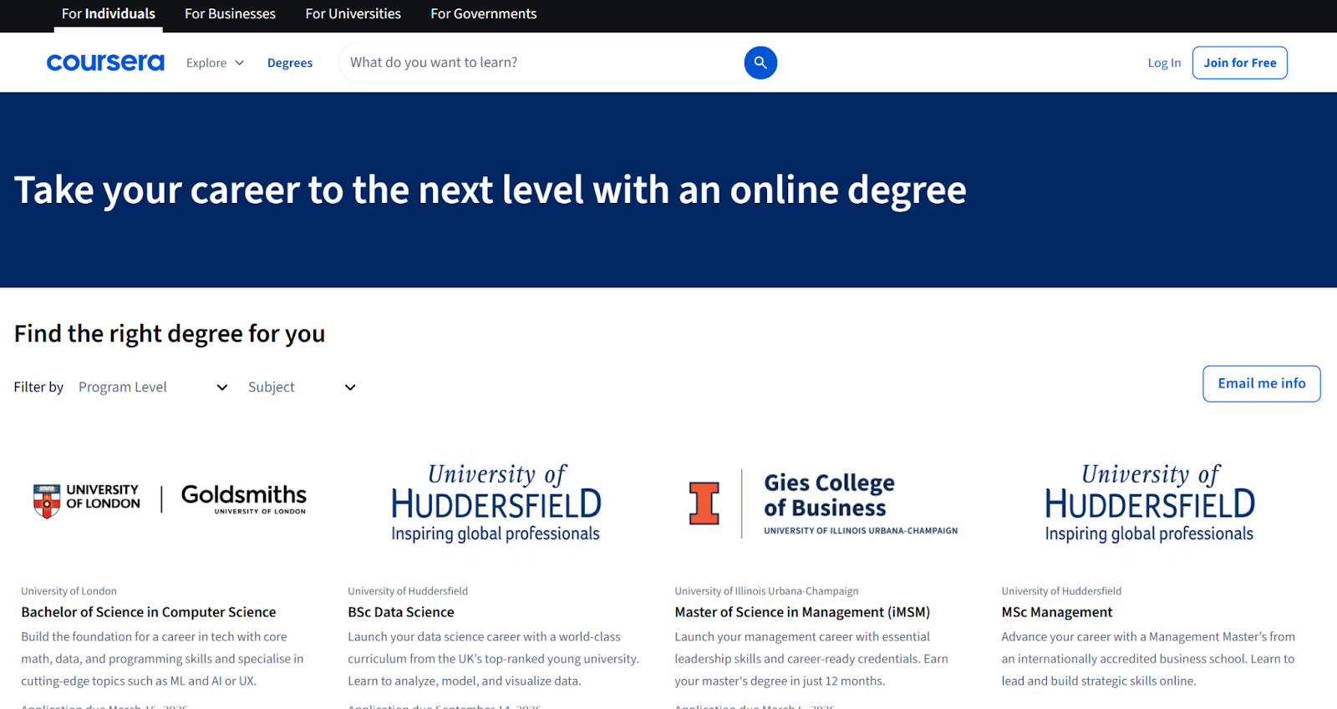Click the 'Filter by' label
Image resolution: width=1337 pixels, height=709 pixels.
click(x=38, y=387)
